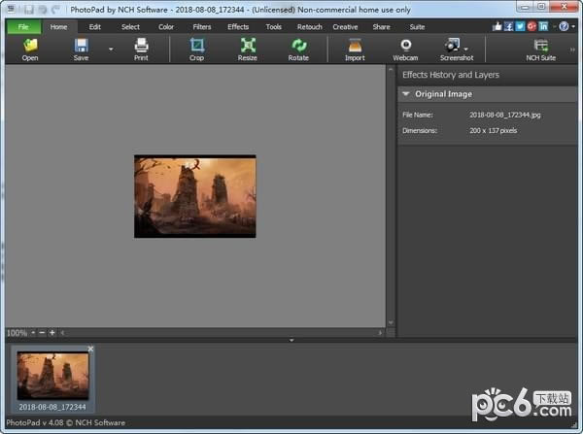Launch NCH Suite from the toolbar
Viewport: 583px width, 434px height.
click(541, 46)
